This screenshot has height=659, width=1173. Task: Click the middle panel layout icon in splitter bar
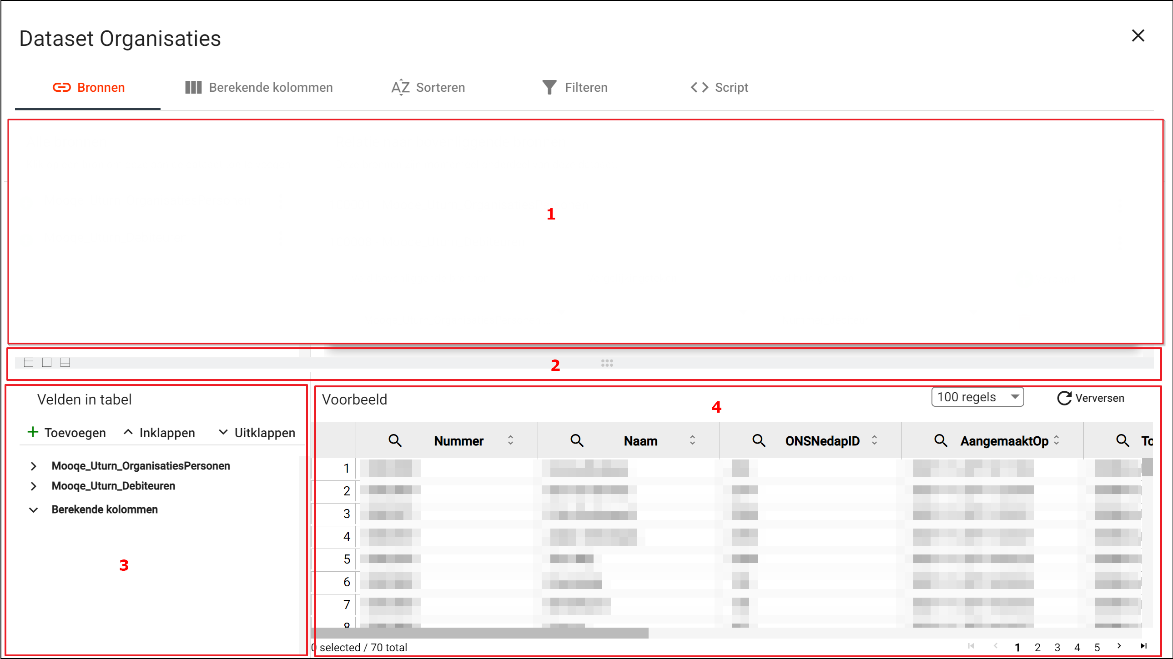[x=47, y=362]
